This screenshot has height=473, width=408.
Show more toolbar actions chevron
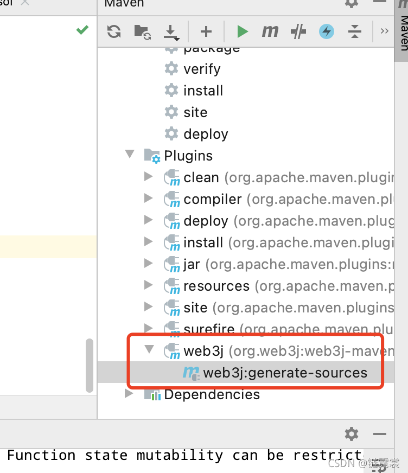[385, 31]
